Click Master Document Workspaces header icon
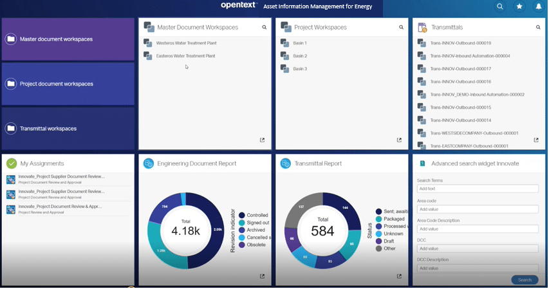549x289 pixels. pos(149,27)
